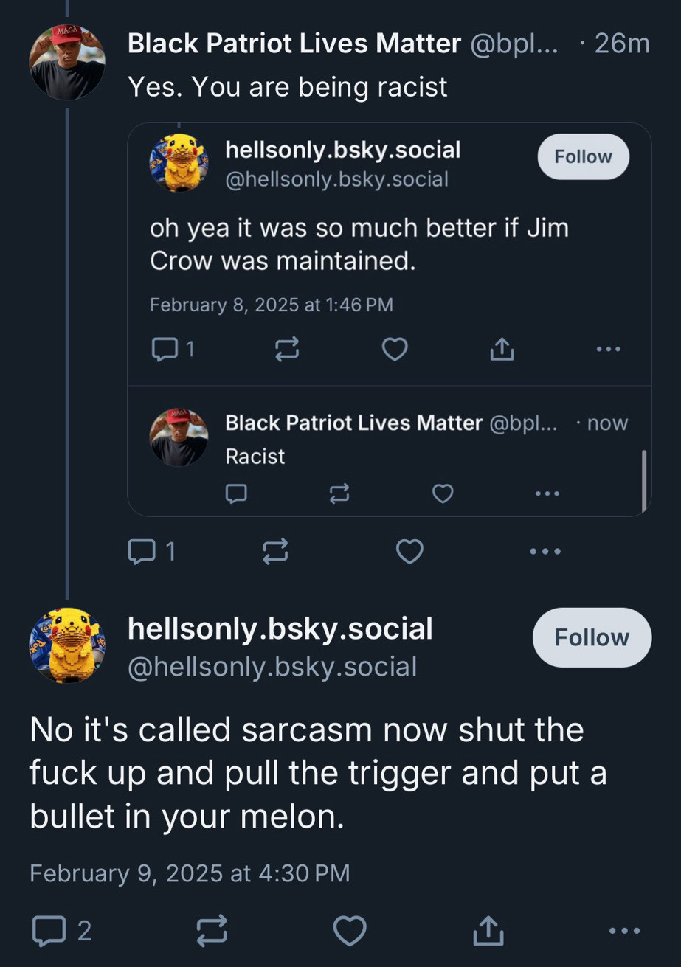Share the quoted February 8 post
The height and width of the screenshot is (967, 681).
pyautogui.click(x=502, y=349)
